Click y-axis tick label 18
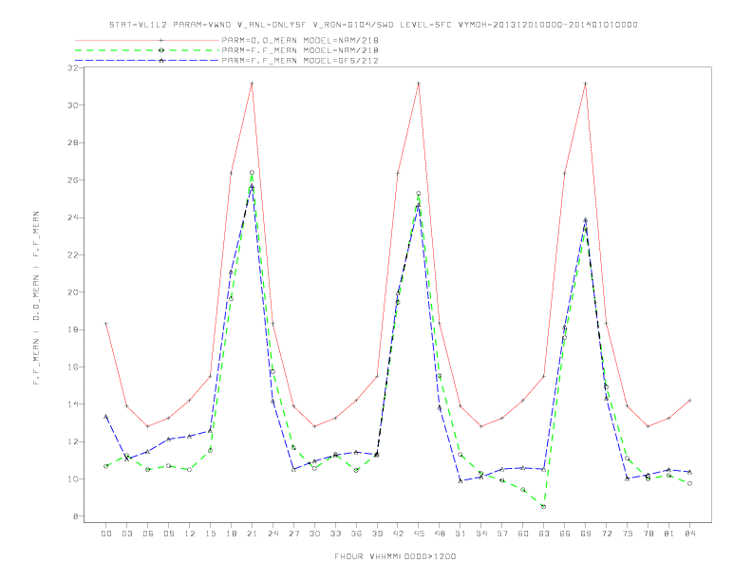 click(x=72, y=329)
